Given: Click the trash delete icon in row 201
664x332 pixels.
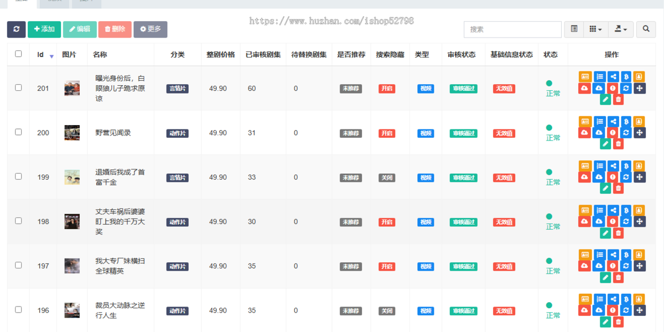Looking at the screenshot, I should pos(619,100).
